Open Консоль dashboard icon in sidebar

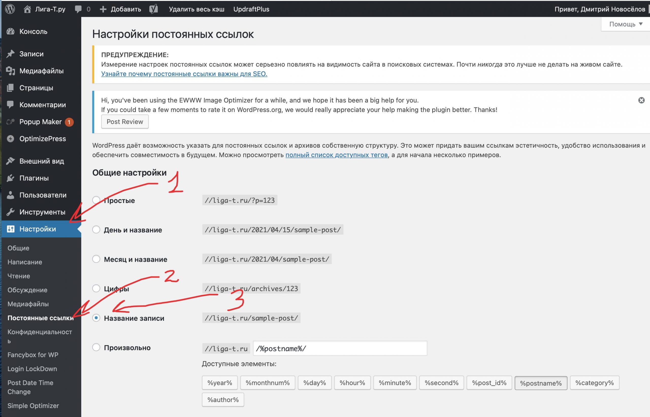[x=11, y=32]
